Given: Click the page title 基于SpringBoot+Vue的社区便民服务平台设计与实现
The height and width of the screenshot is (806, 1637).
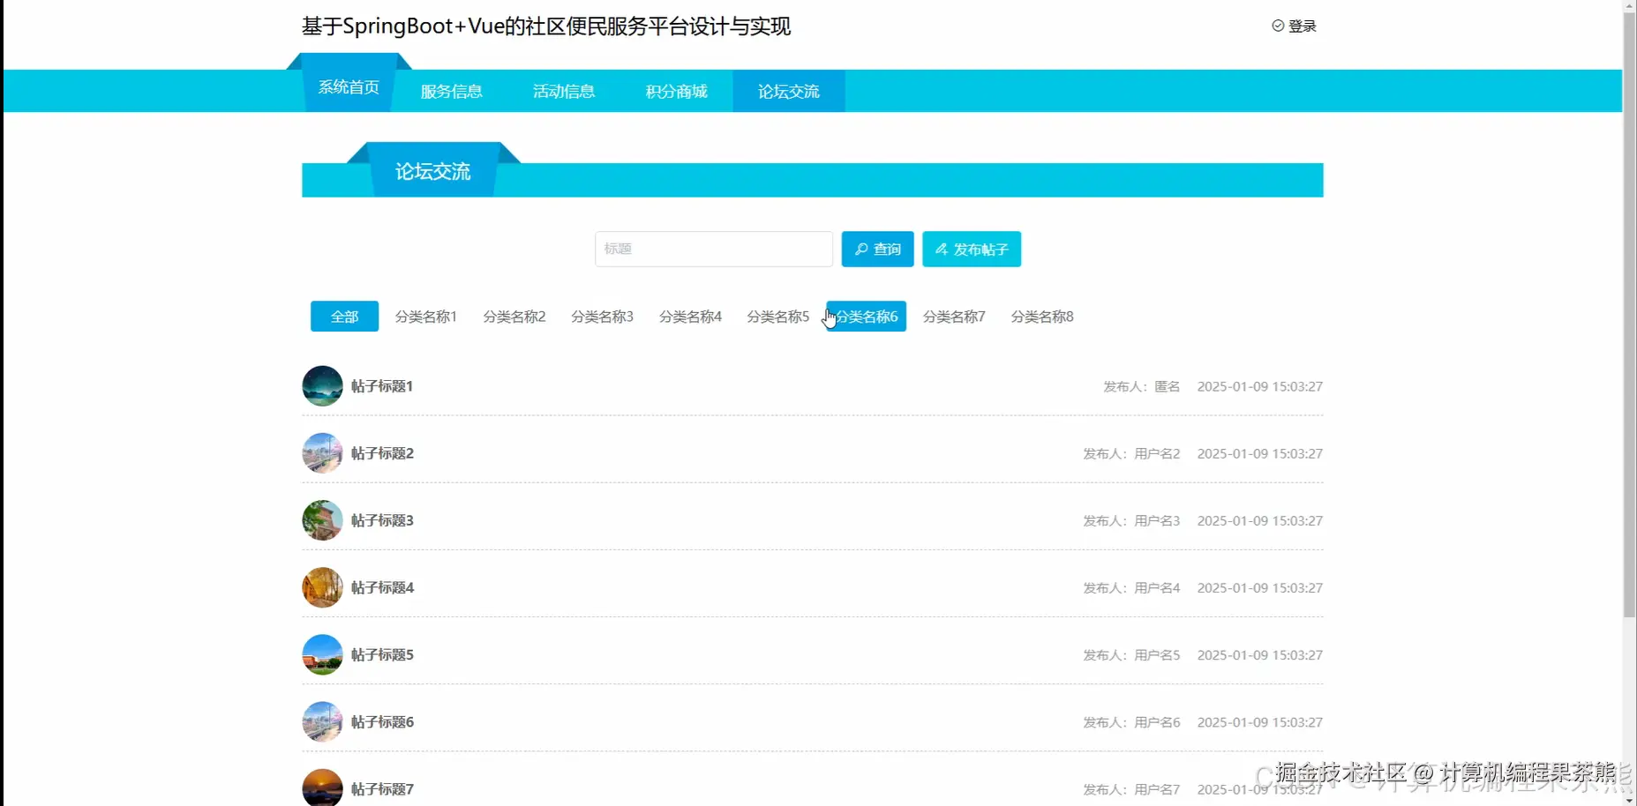Looking at the screenshot, I should [546, 26].
